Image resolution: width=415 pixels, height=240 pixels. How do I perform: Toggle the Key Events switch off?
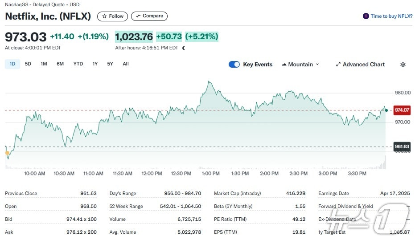click(234, 65)
